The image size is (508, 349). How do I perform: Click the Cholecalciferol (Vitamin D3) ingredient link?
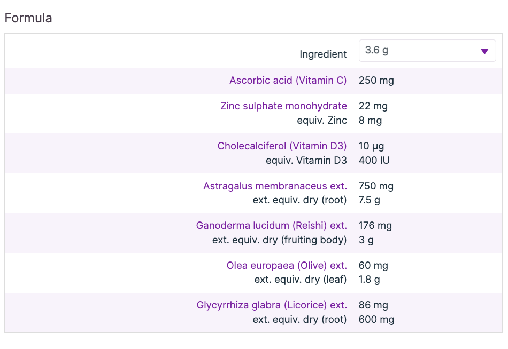coord(282,146)
